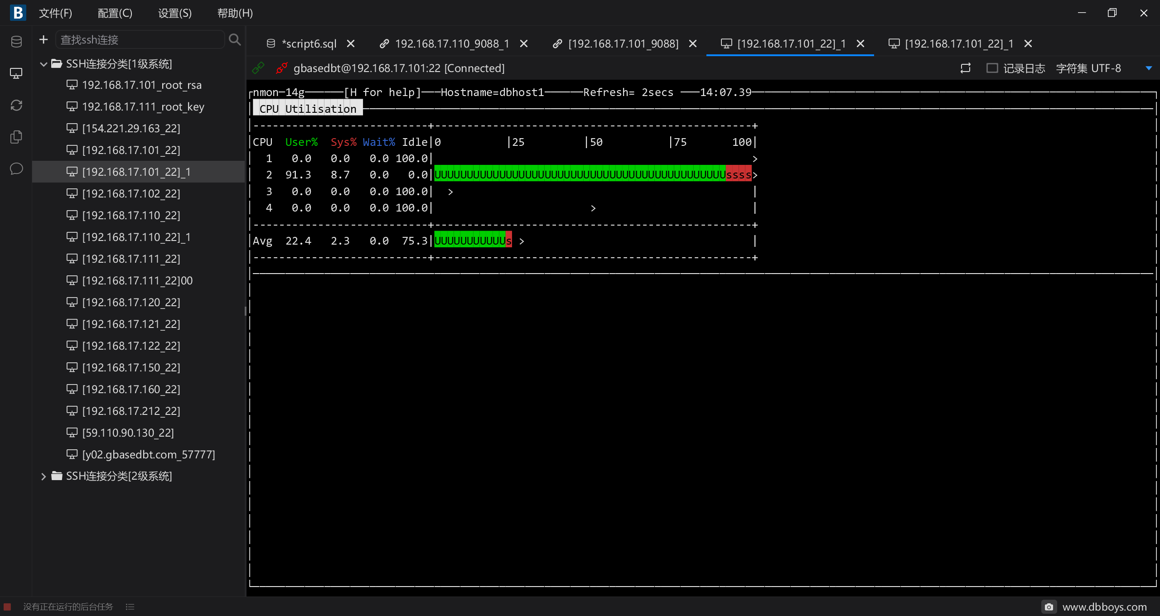Image resolution: width=1160 pixels, height=616 pixels.
Task: Open the background task list icon
Action: 130,606
